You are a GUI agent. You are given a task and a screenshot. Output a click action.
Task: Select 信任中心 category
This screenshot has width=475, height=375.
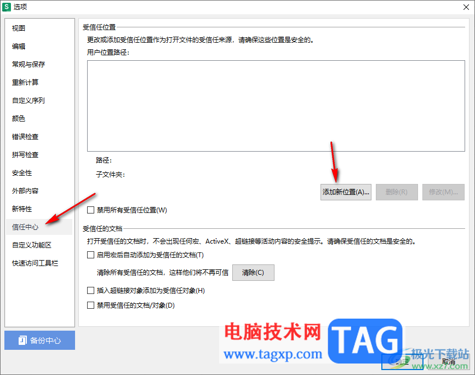coord(39,227)
